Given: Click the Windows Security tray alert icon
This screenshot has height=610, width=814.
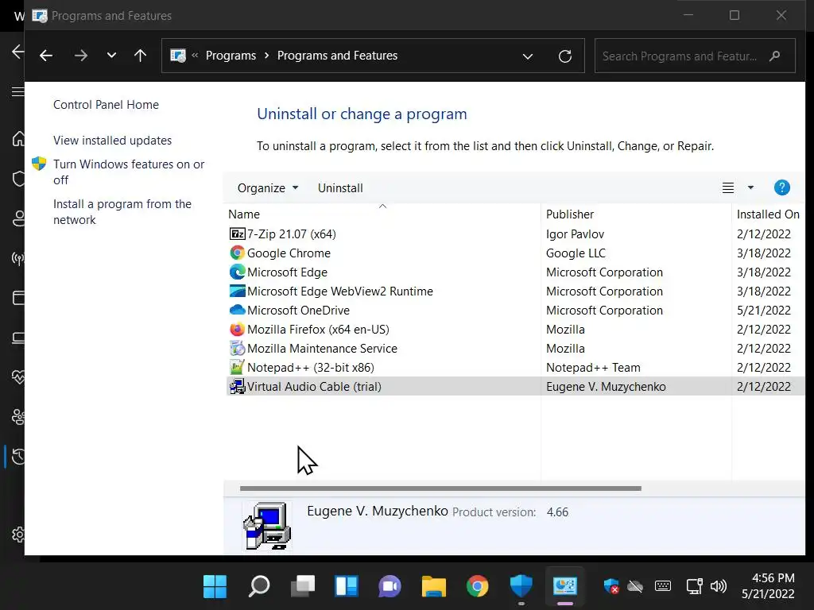Looking at the screenshot, I should [611, 586].
